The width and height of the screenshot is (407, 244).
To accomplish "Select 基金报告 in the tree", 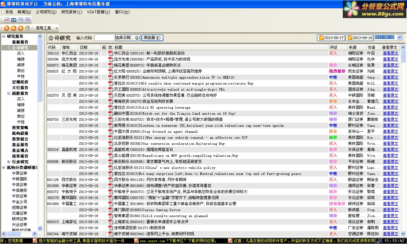I will (20, 145).
